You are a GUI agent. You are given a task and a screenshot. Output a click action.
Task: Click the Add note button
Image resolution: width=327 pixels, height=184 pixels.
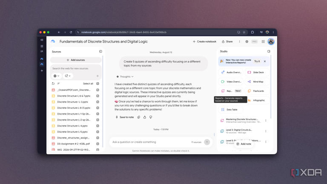pyautogui.click(x=244, y=144)
